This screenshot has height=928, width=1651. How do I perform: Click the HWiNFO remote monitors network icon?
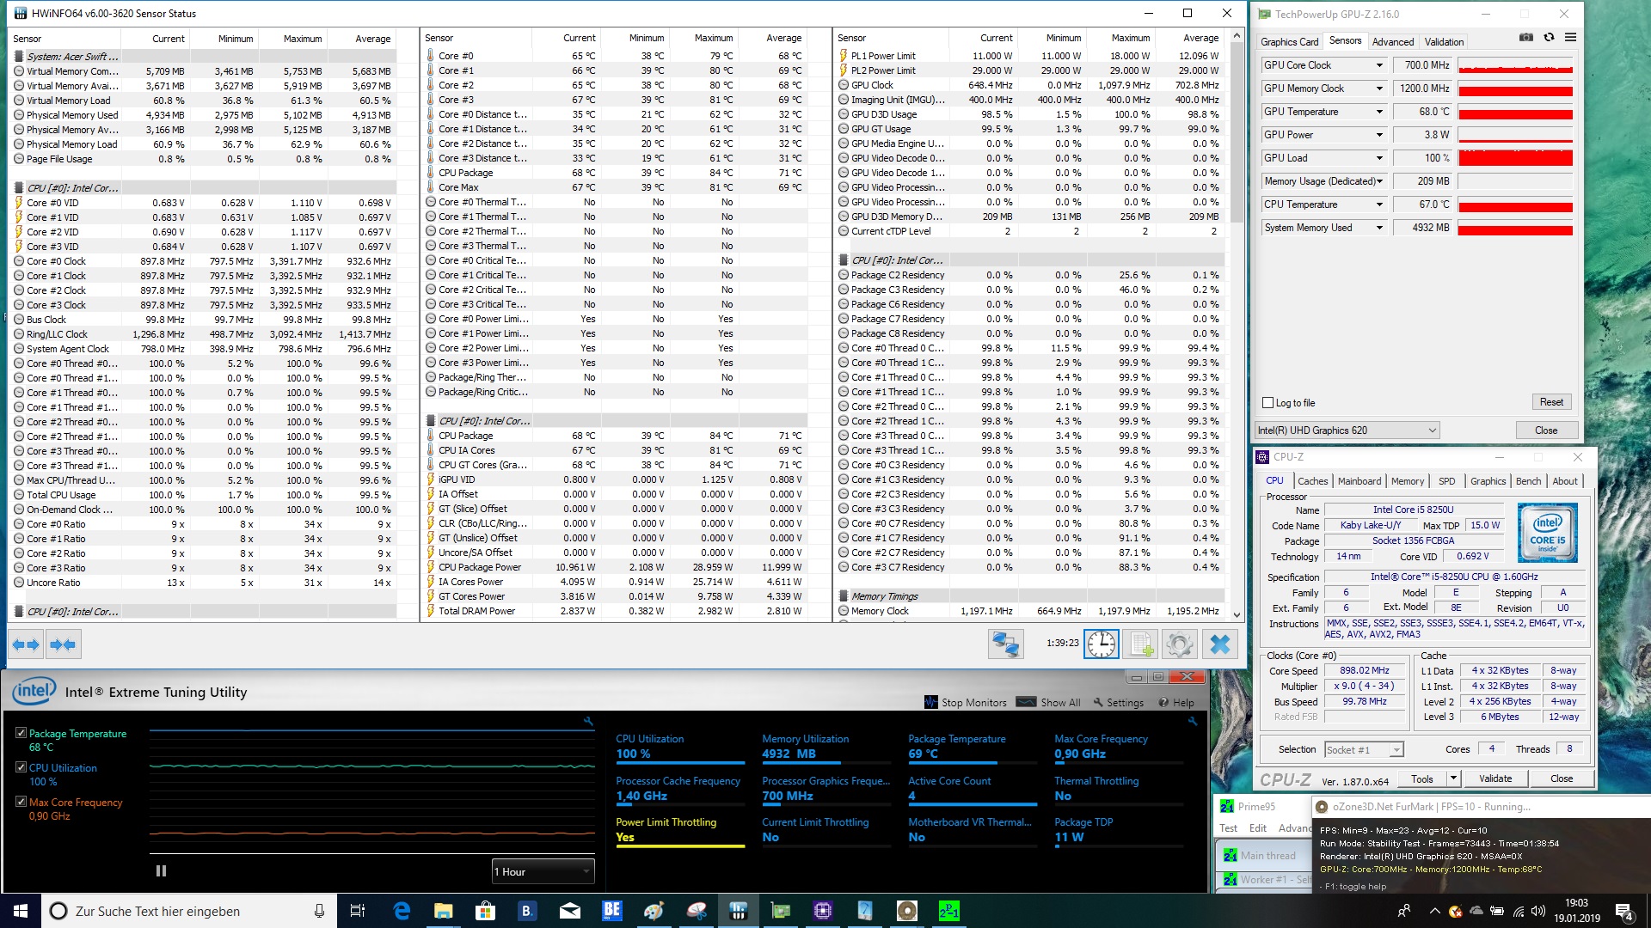(1005, 644)
